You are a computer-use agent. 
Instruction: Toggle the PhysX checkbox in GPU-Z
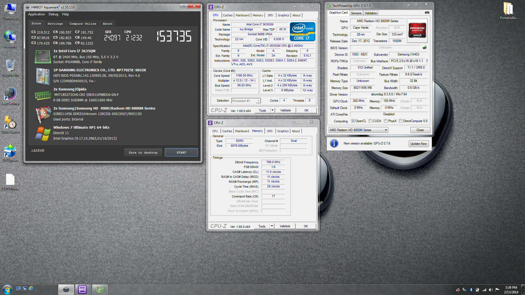click(386, 121)
